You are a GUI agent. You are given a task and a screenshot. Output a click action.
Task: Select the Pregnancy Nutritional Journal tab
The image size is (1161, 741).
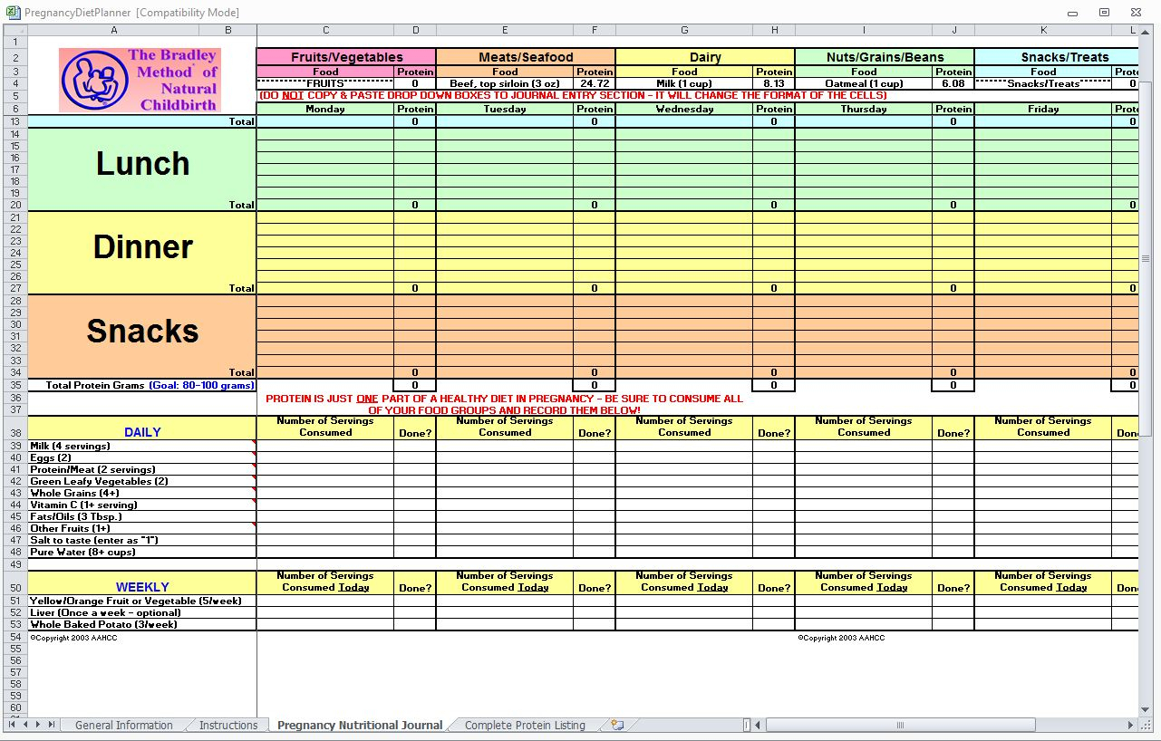click(x=360, y=725)
